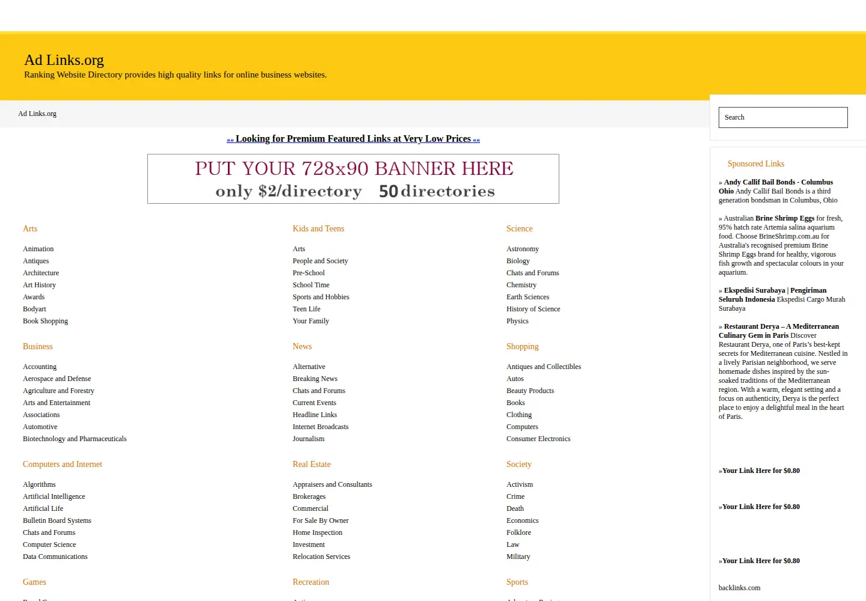The width and height of the screenshot is (866, 601).
Task: Select the Business category heading
Action: tap(38, 347)
